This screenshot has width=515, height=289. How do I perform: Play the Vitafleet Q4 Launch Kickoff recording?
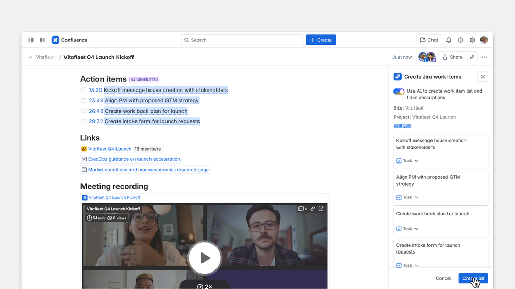tap(205, 258)
